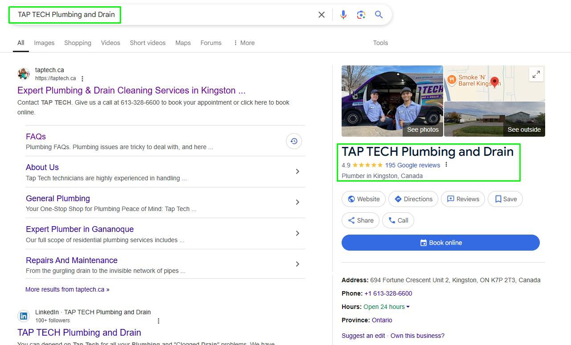This screenshot has height=345, width=571.
Task: Open three-dot menu next to taptech.ca URL
Action: pos(82,79)
